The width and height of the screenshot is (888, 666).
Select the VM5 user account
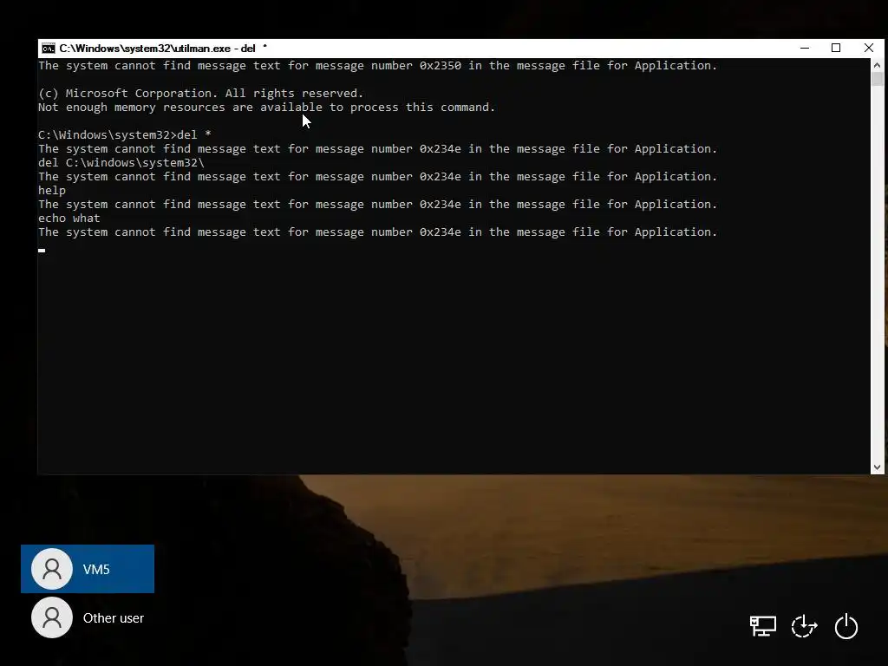[x=88, y=569]
